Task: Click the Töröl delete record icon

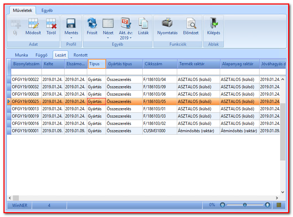Action: coord(51,24)
